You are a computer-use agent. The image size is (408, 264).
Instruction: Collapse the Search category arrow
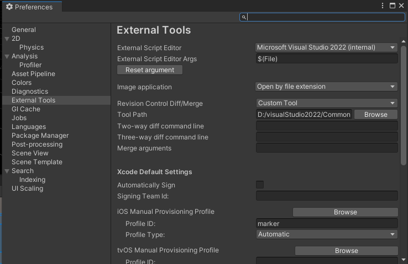pyautogui.click(x=7, y=171)
